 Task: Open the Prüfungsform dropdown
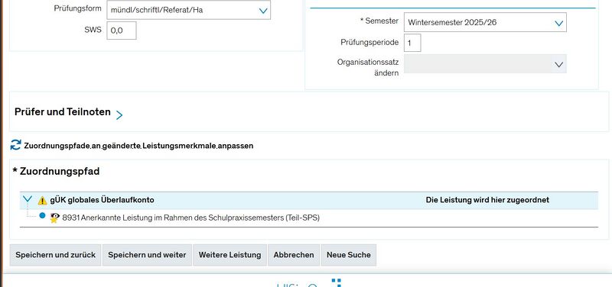[x=188, y=10]
